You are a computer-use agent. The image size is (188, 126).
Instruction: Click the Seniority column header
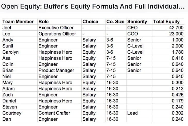(137, 22)
